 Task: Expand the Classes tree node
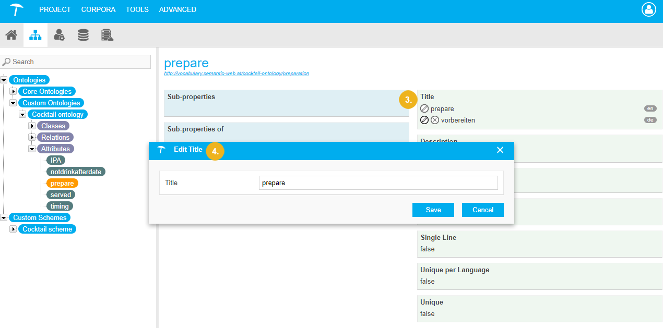point(32,126)
